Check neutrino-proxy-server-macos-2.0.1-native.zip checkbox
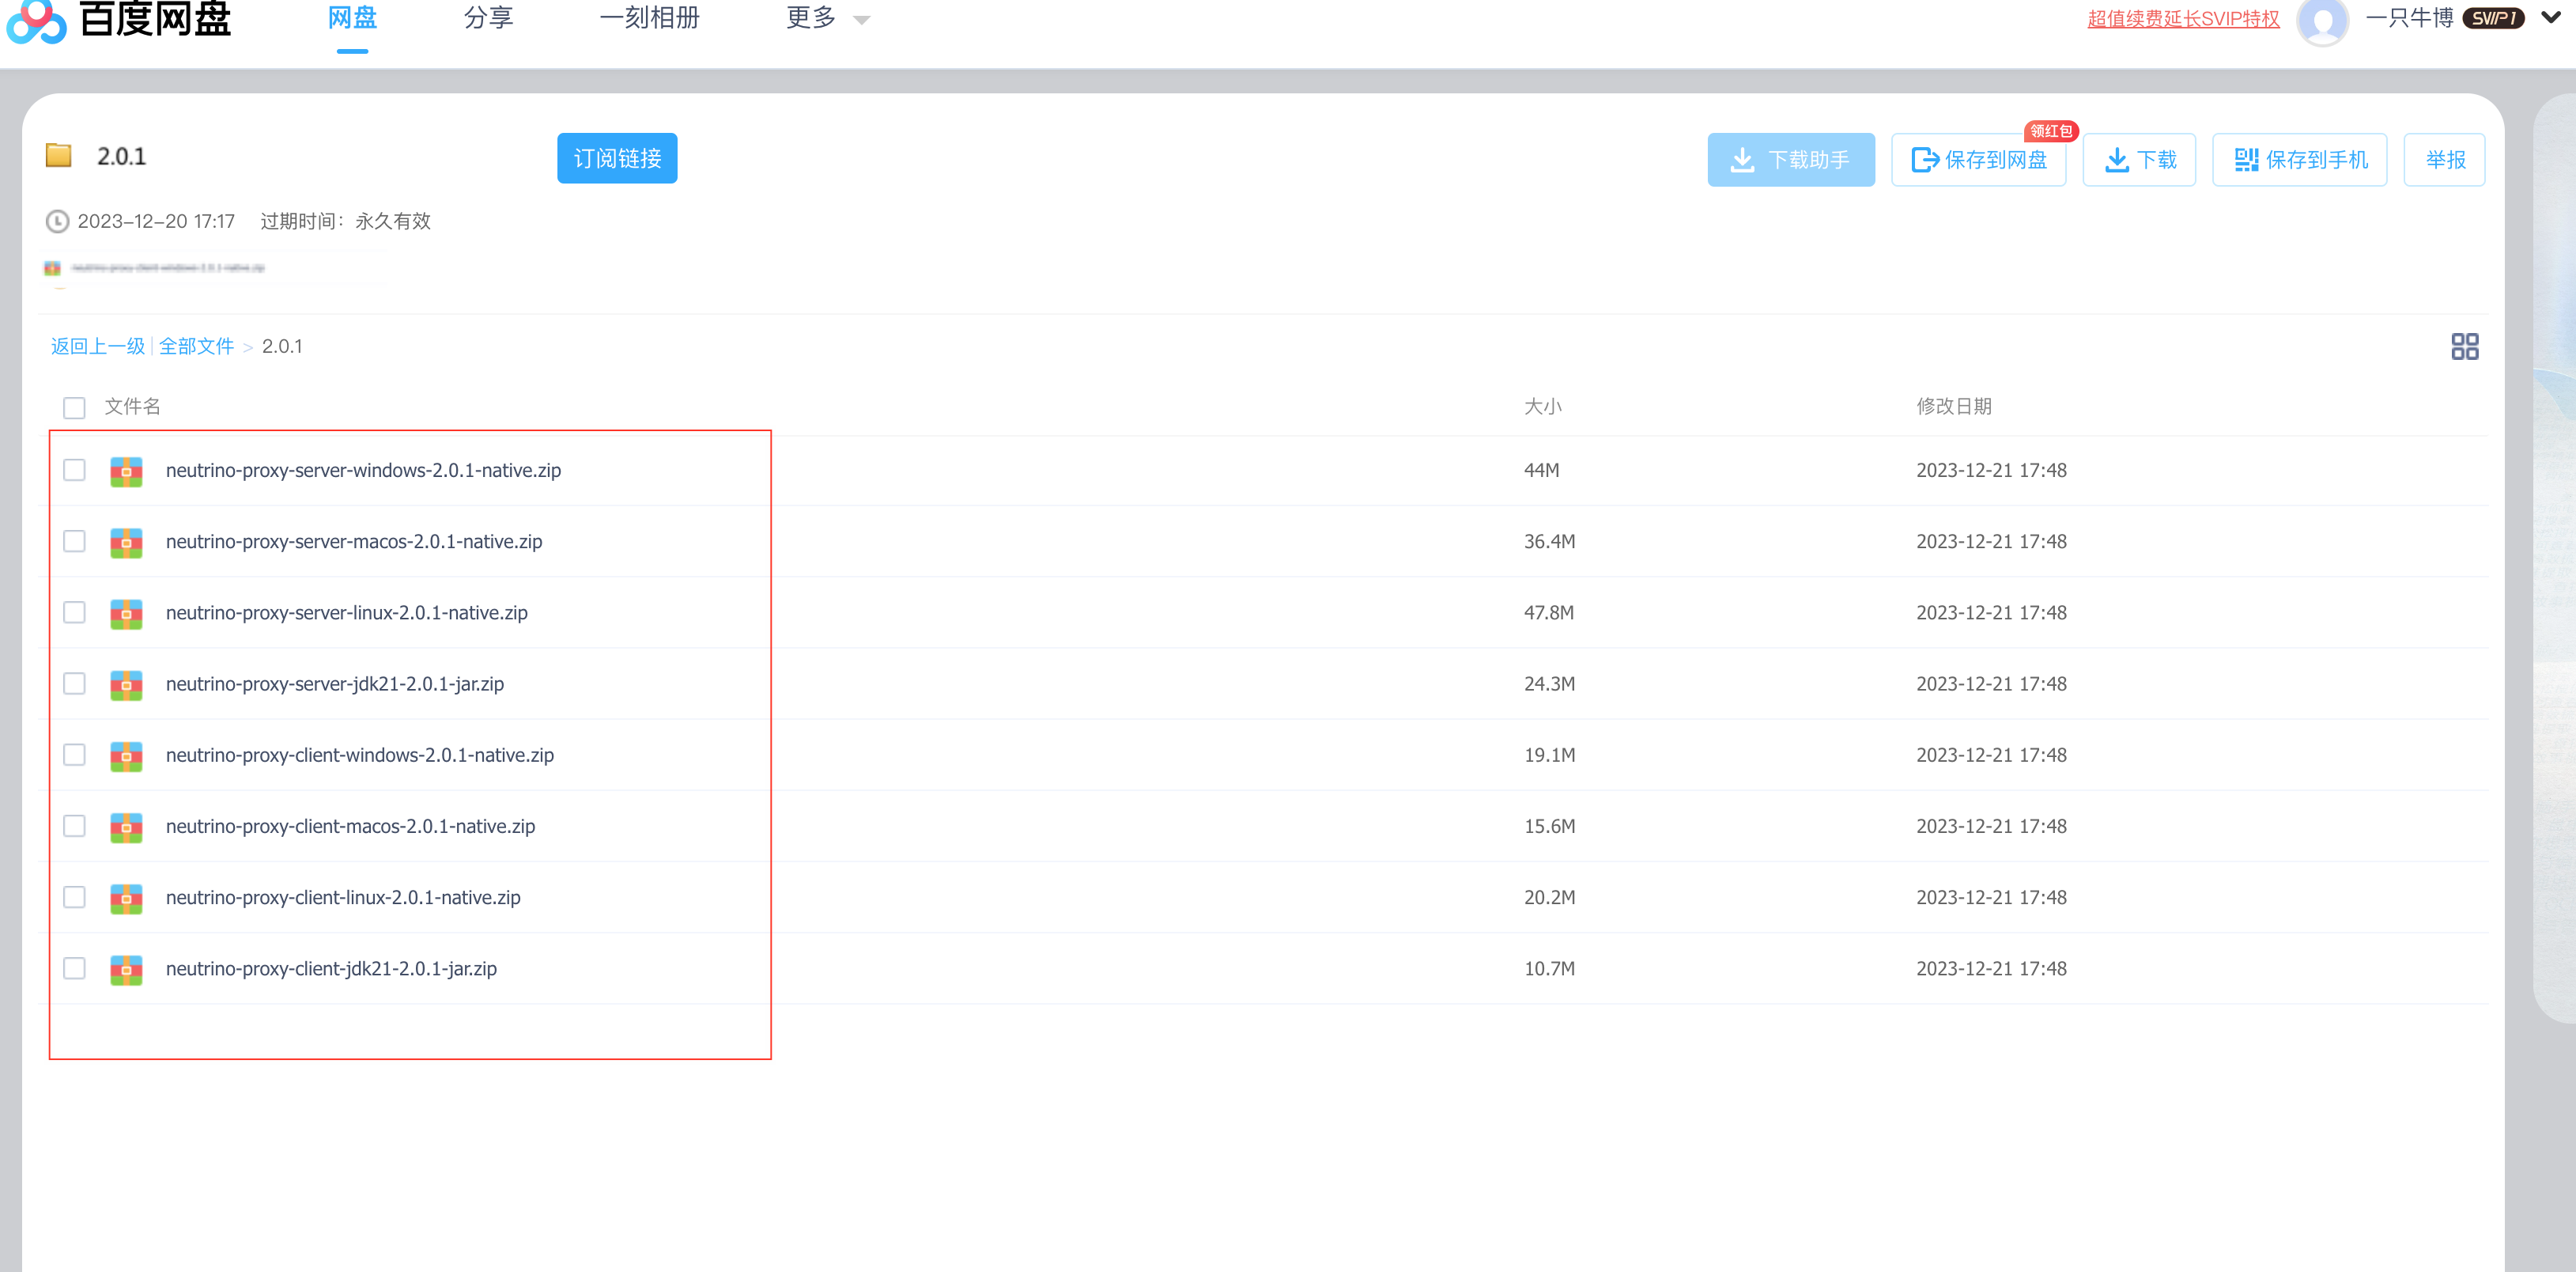The image size is (2576, 1272). click(74, 540)
